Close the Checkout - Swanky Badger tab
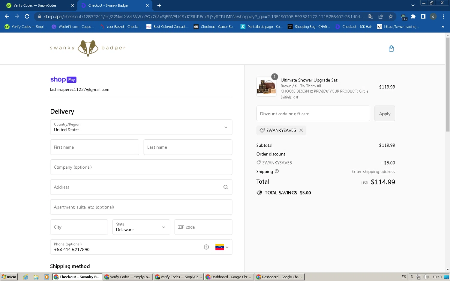 [147, 5]
